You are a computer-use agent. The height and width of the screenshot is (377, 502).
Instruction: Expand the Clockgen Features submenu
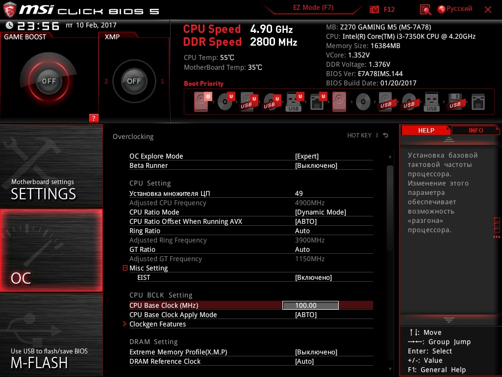pos(125,324)
